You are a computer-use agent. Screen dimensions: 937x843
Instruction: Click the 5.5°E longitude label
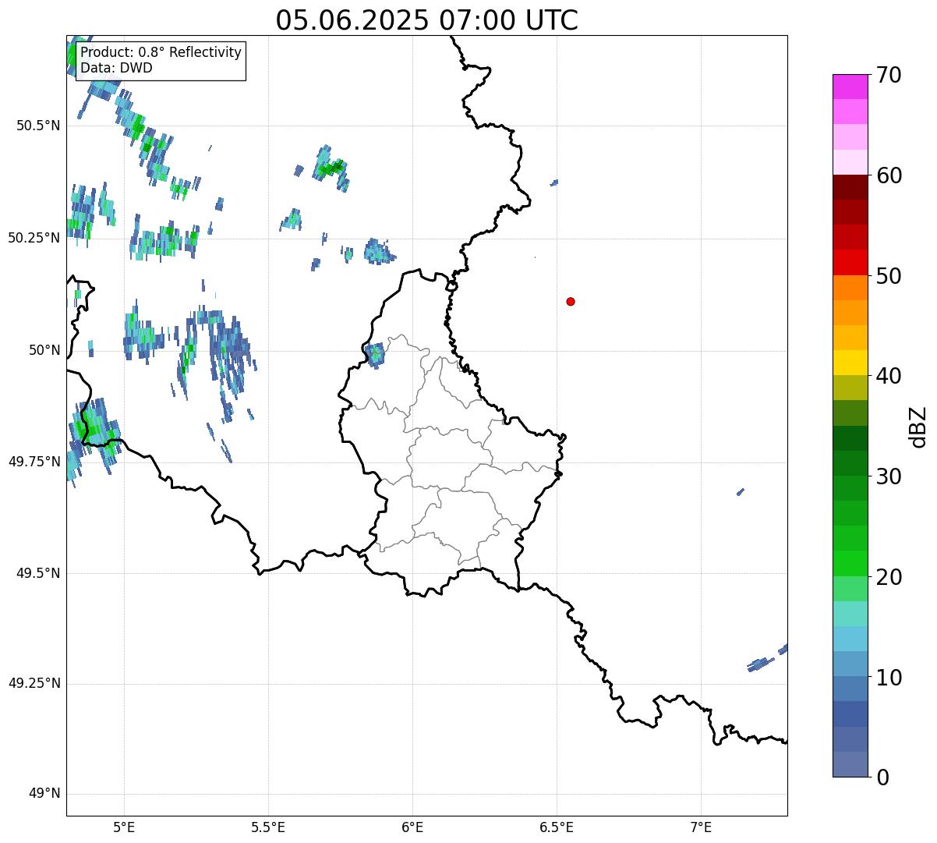(268, 827)
